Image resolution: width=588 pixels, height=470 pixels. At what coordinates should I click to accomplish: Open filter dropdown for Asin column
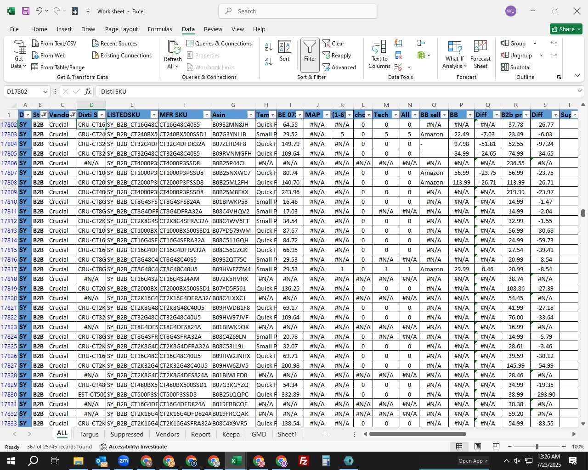point(251,115)
